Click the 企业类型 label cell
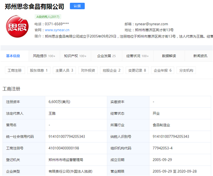The width and height of the screenshot is (213, 176). point(24,171)
